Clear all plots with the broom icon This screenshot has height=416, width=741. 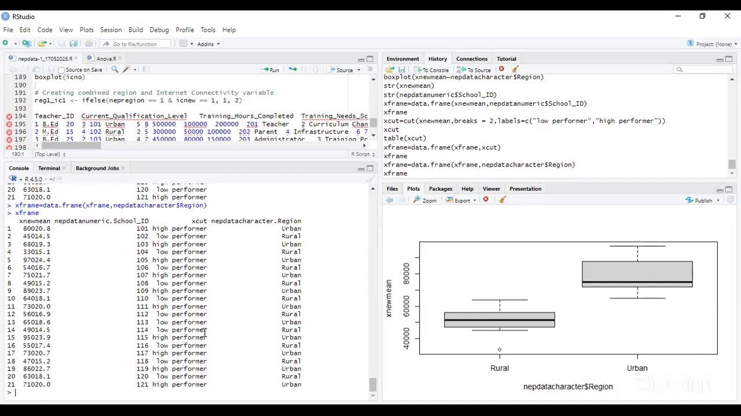point(502,200)
